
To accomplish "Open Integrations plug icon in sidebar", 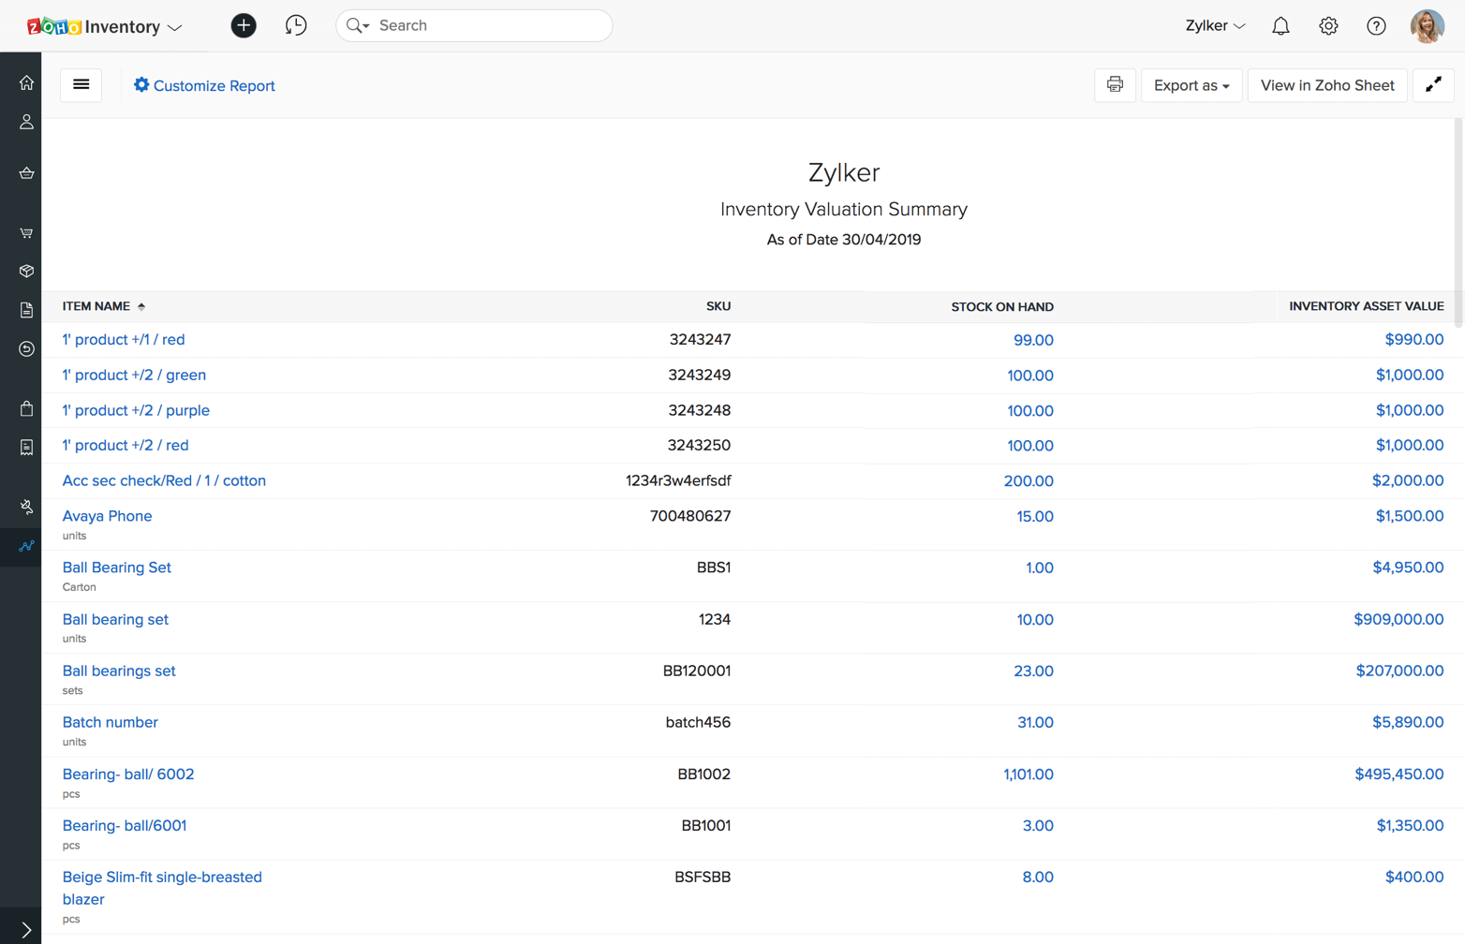I will [26, 507].
